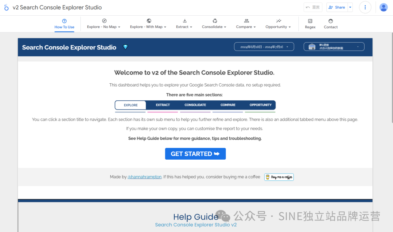Open the date range picker dropdown

[264, 47]
